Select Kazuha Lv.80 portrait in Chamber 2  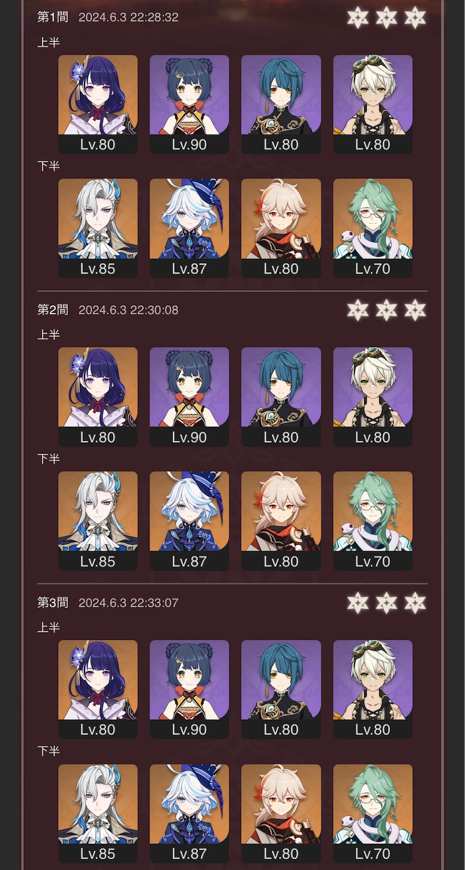click(x=281, y=521)
